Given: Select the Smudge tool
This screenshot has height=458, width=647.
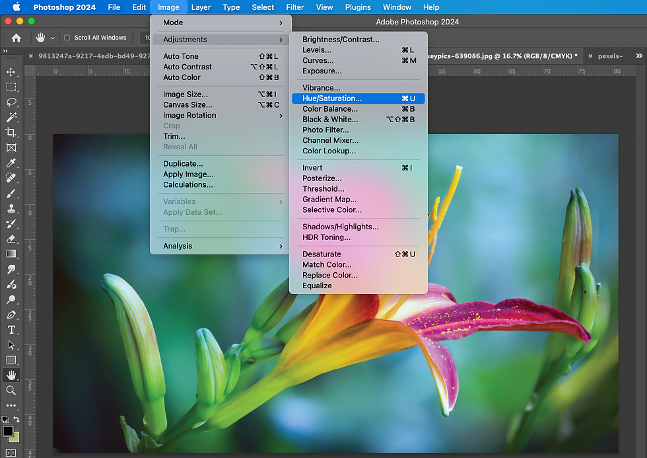Looking at the screenshot, I should (x=11, y=269).
